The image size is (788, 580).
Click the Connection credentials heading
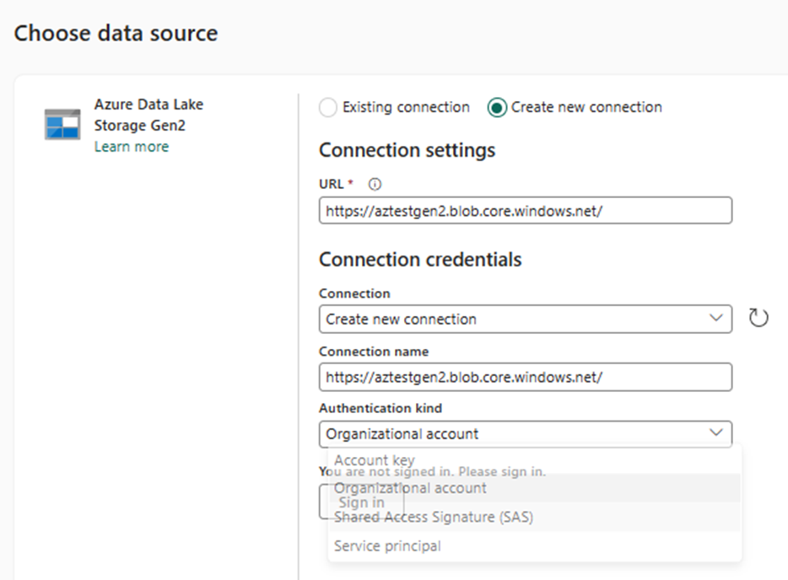pyautogui.click(x=420, y=260)
